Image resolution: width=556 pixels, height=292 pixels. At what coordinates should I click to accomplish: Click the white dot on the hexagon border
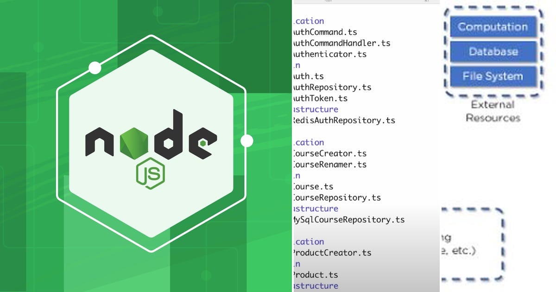(x=94, y=67)
